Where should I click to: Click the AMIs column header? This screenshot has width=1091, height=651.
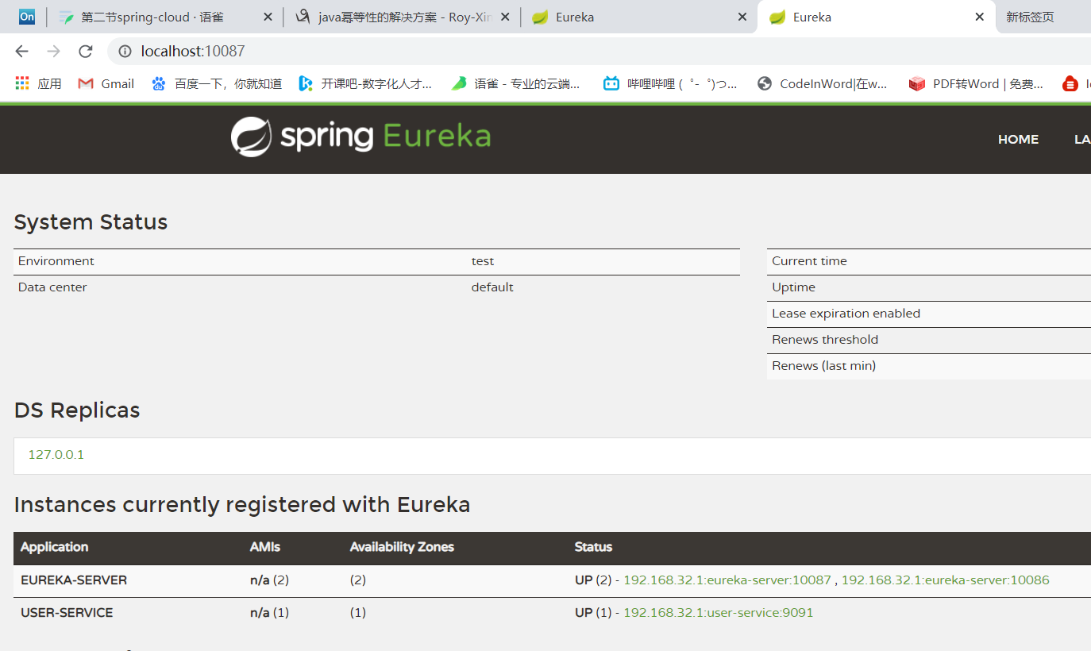[x=265, y=547]
